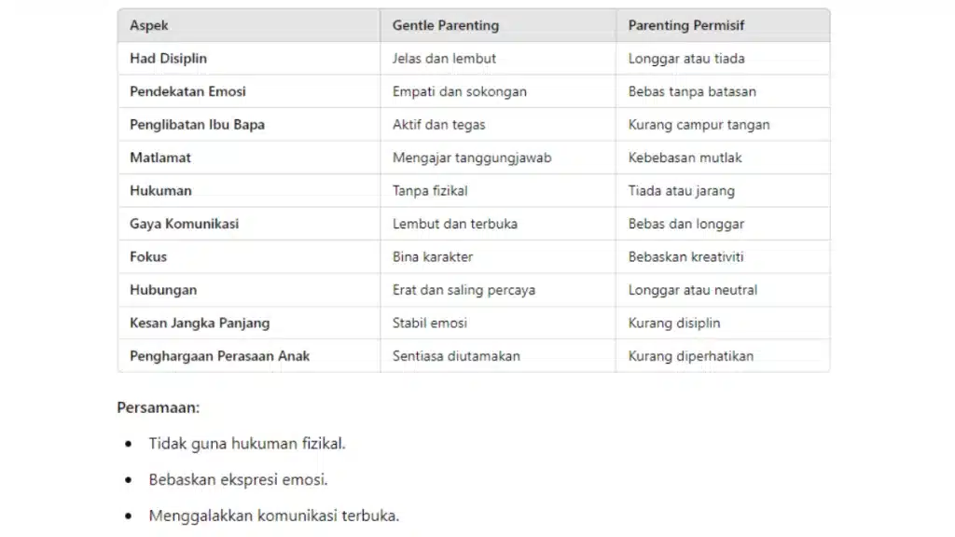Select the Erat dan saling percaya cell
The height and width of the screenshot is (537, 955).
pyautogui.click(x=498, y=290)
